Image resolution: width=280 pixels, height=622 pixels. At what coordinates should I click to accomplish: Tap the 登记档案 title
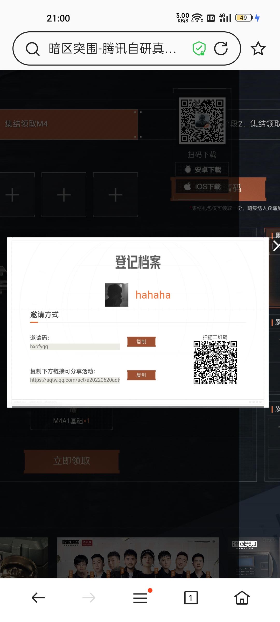pos(138,262)
